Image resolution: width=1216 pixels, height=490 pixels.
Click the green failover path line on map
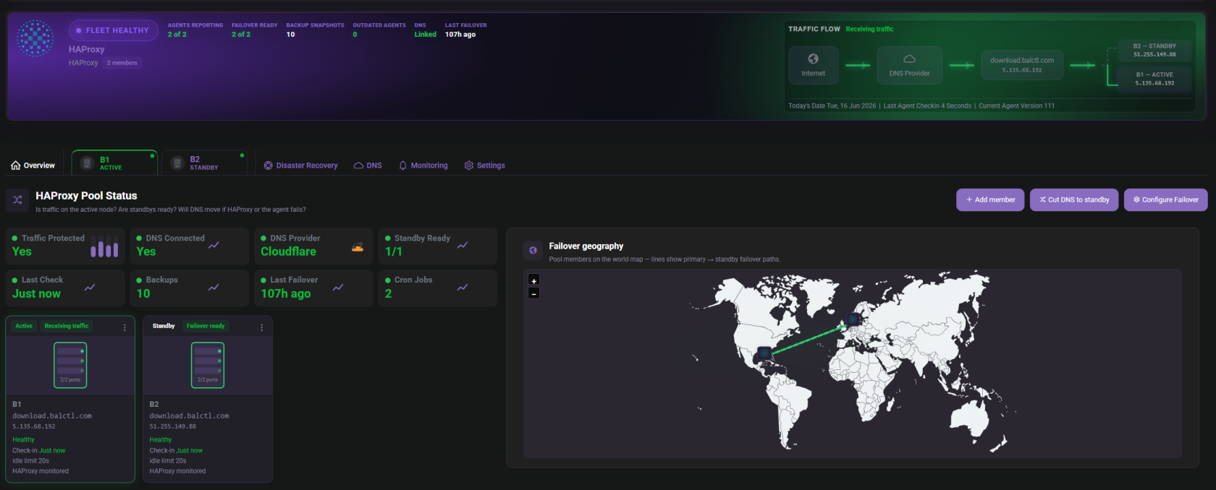click(x=809, y=339)
